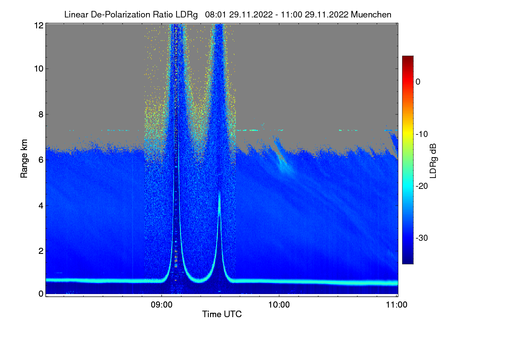Click the '10:00' time axis tick label

tap(279, 305)
